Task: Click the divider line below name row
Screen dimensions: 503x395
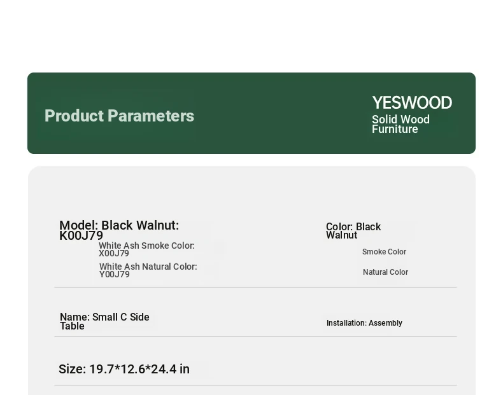Action: 256,336
